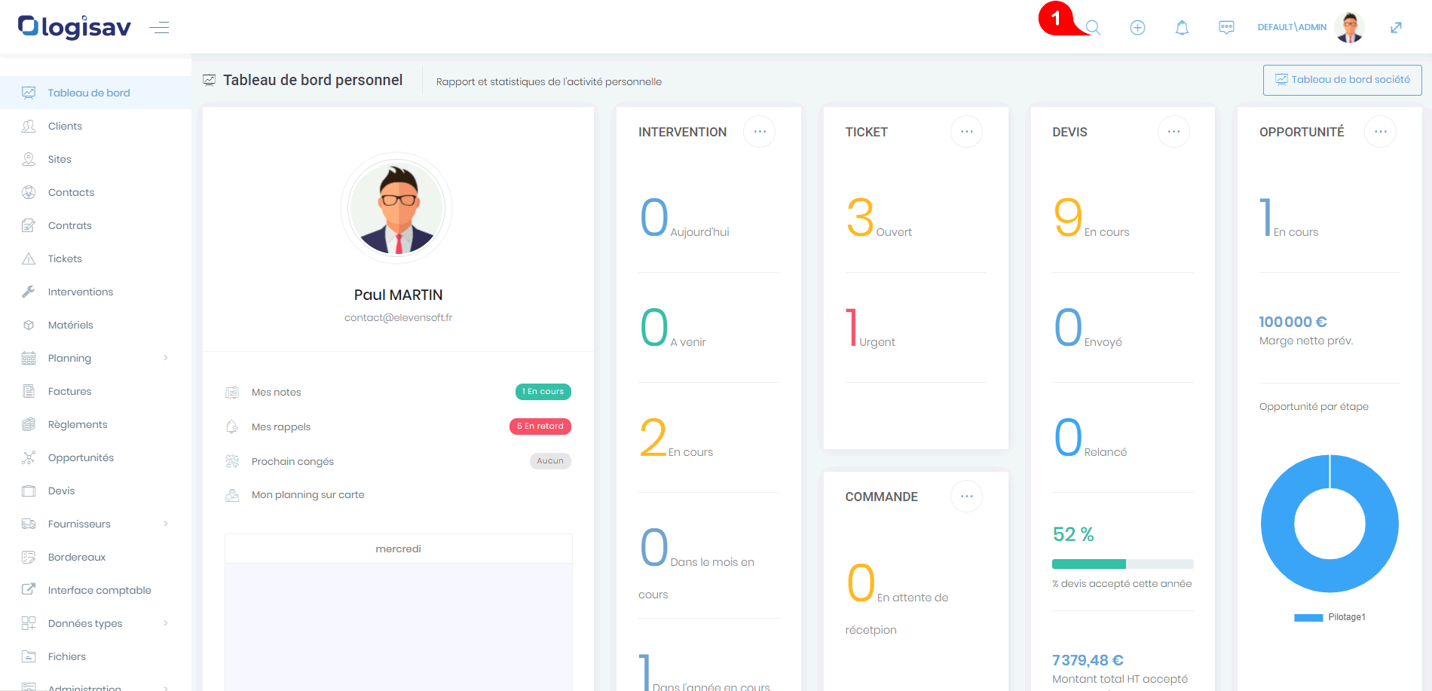The width and height of the screenshot is (1432, 691).
Task: Click the admin user avatar in header
Action: tap(1349, 28)
